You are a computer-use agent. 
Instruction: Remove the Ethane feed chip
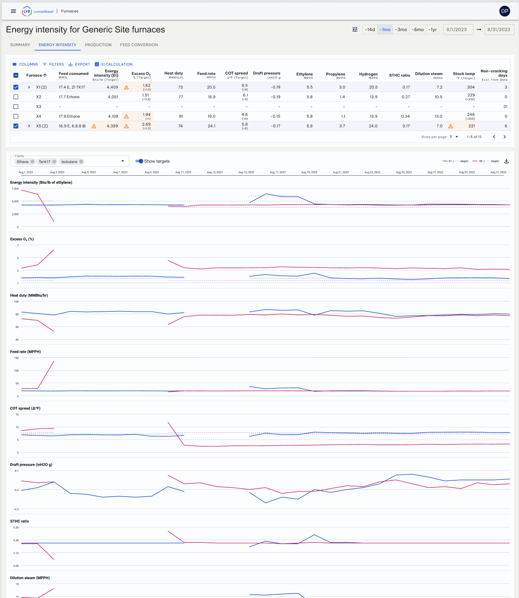coord(33,162)
